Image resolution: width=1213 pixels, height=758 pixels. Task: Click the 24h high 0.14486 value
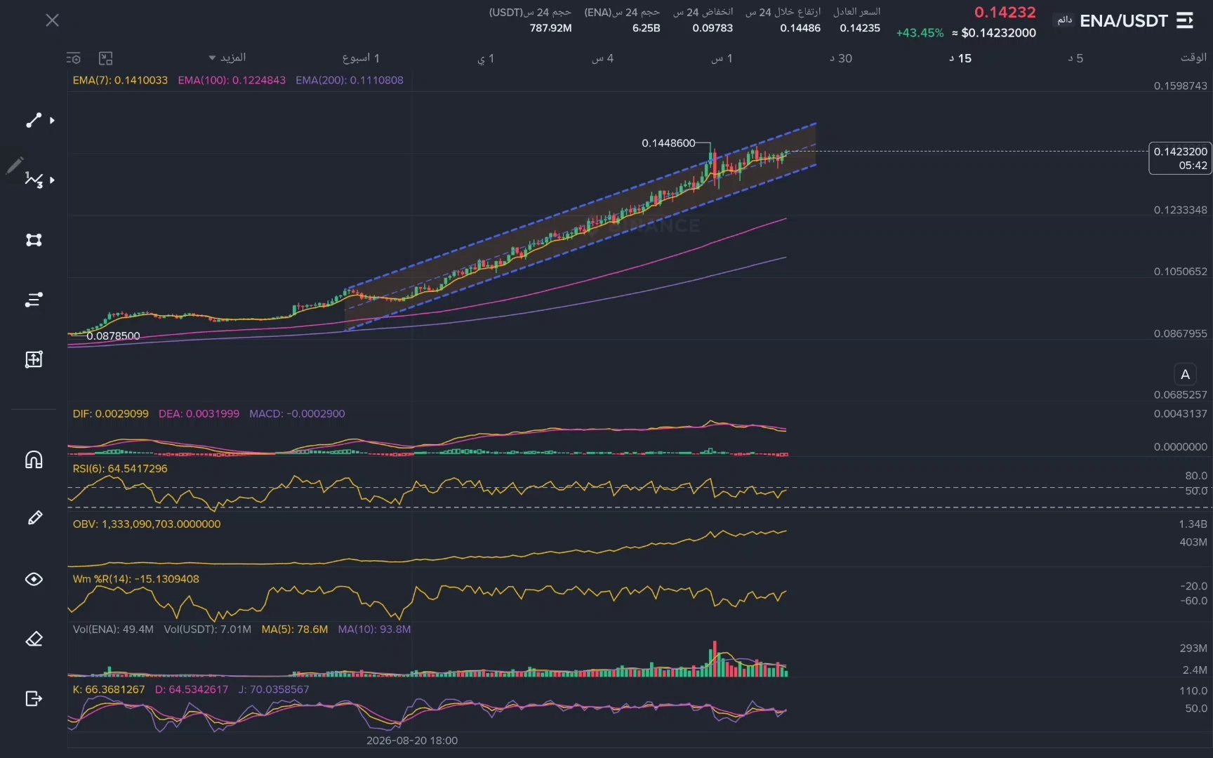(800, 28)
